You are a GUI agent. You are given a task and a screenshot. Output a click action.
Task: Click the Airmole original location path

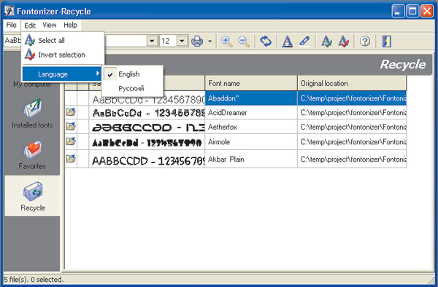click(x=353, y=142)
